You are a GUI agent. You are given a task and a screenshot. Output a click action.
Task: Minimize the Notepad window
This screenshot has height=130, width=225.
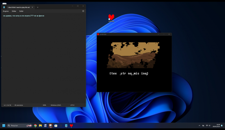pyautogui.click(x=73, y=6)
